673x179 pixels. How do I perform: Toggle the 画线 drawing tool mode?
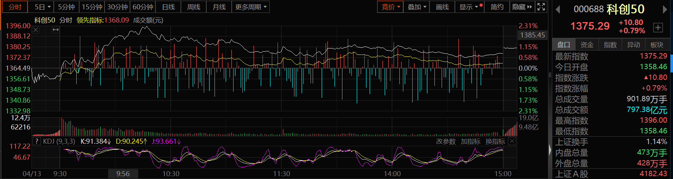pos(442,7)
